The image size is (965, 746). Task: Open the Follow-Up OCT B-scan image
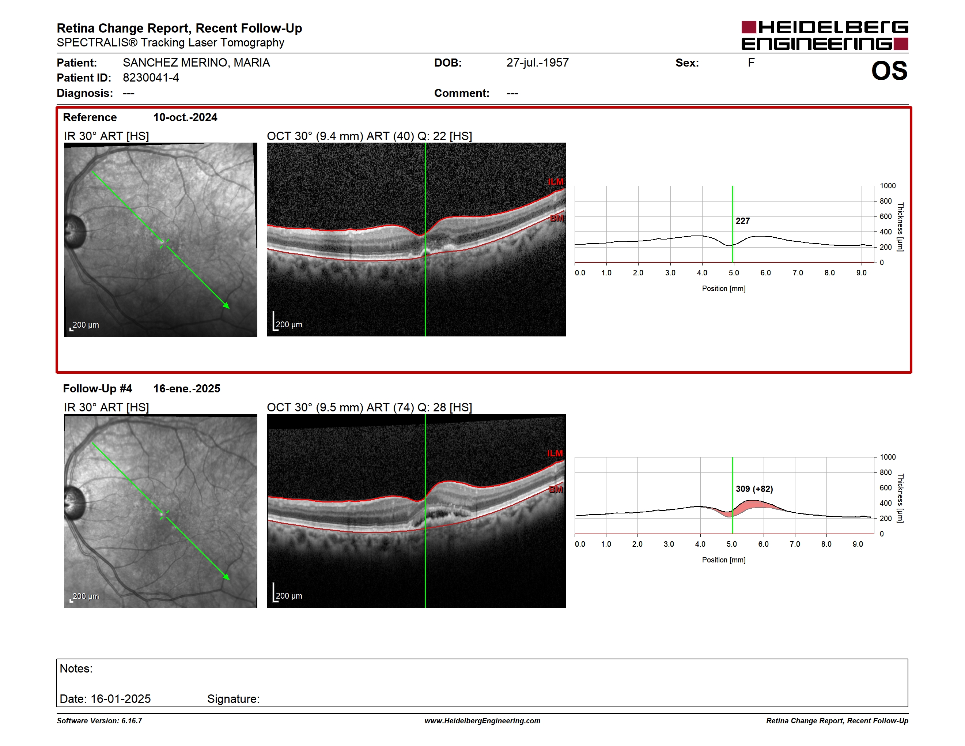click(x=416, y=511)
